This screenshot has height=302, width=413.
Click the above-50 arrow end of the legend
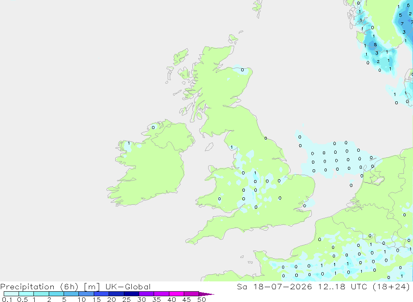(x=206, y=294)
